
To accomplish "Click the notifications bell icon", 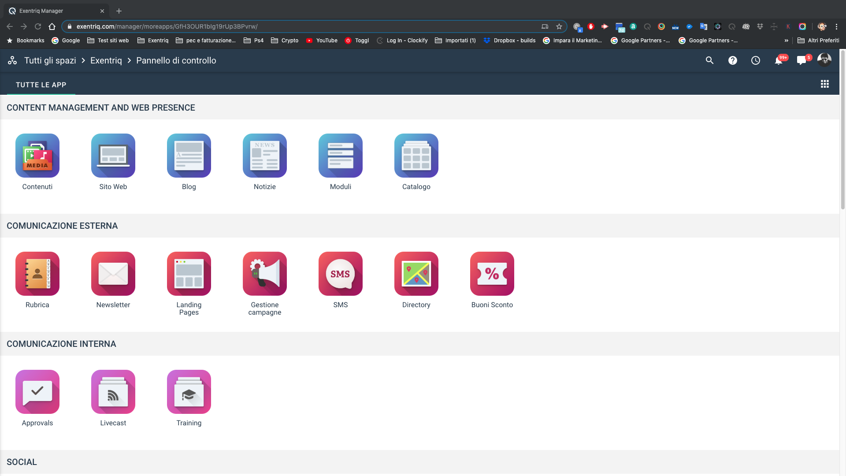I will tap(779, 61).
